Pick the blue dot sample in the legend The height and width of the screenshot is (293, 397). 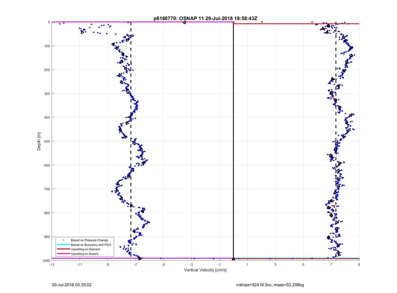coord(63,240)
